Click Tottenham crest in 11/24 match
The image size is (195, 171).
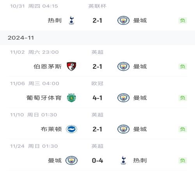click(123, 161)
